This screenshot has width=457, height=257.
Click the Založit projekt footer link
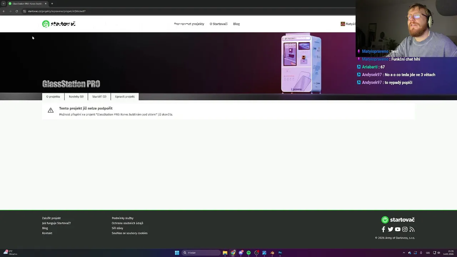coord(51,218)
